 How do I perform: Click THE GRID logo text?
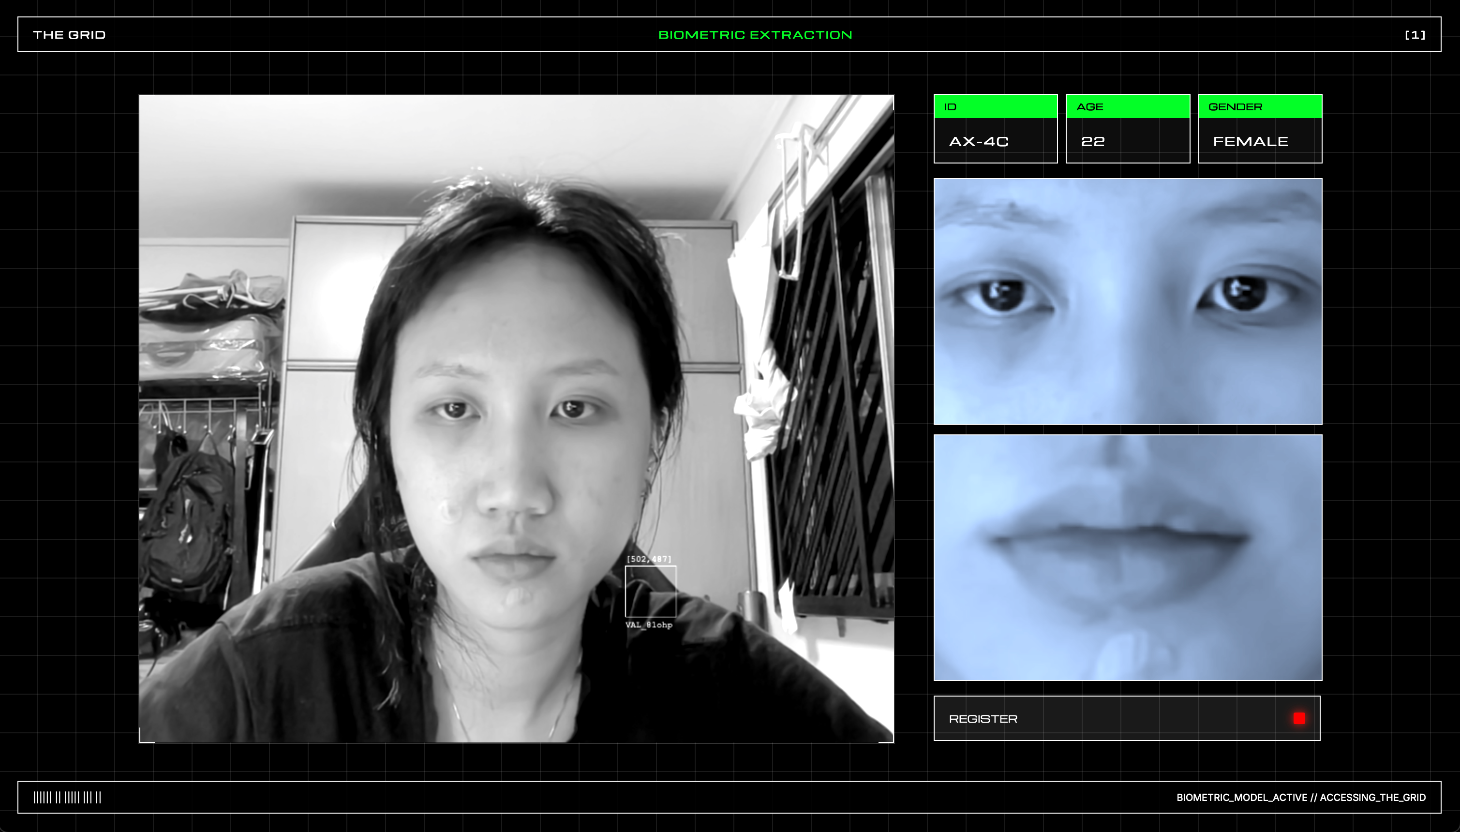tap(69, 35)
